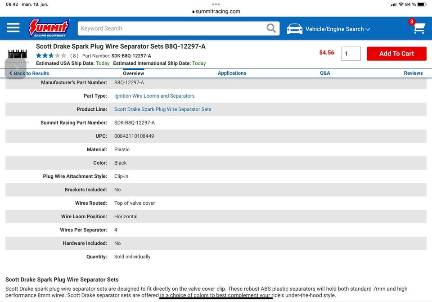Click the Add To Cart button
This screenshot has width=432, height=302.
click(396, 54)
